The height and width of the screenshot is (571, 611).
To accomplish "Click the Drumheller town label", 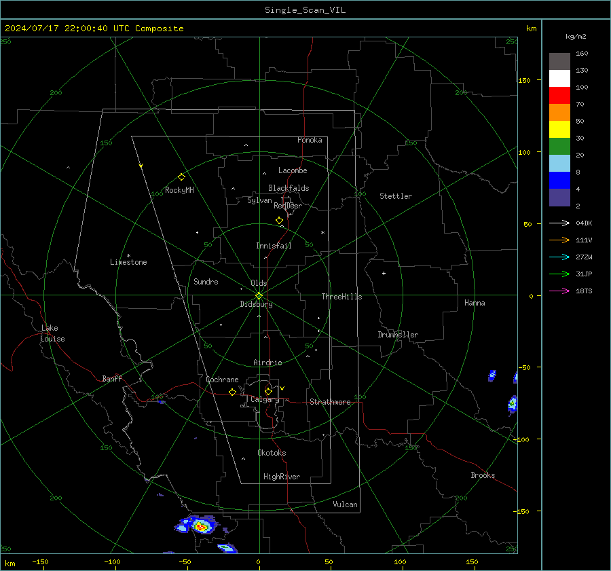I will 398,335.
